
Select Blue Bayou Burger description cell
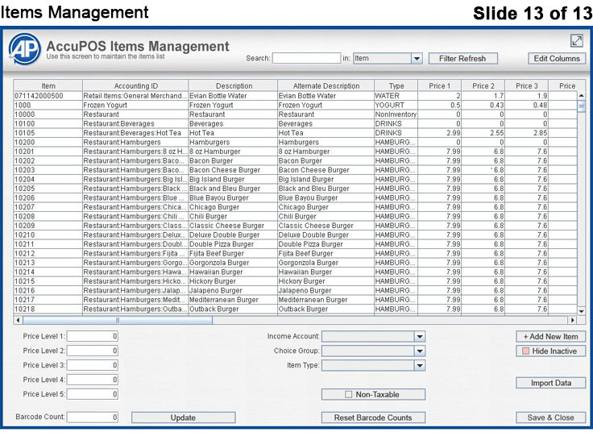click(233, 197)
